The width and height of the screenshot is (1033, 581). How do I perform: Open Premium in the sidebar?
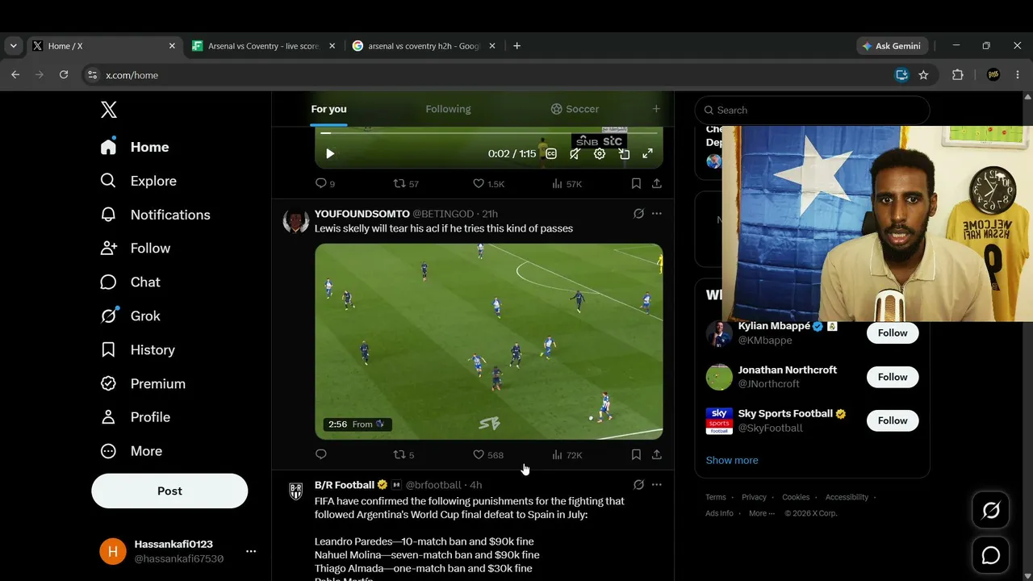[142, 384]
